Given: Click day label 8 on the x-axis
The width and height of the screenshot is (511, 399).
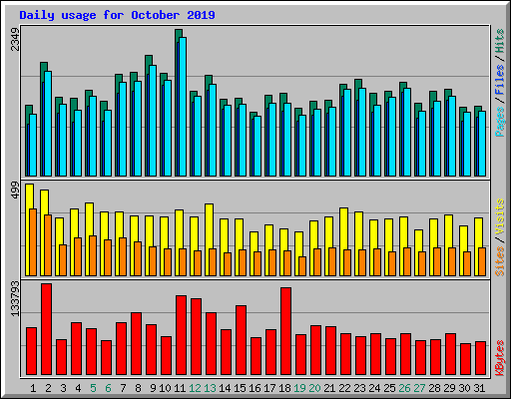Looking at the screenshot, I should tap(138, 388).
